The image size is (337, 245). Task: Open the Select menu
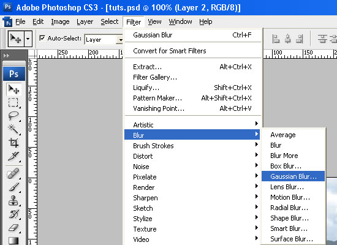[x=110, y=21]
